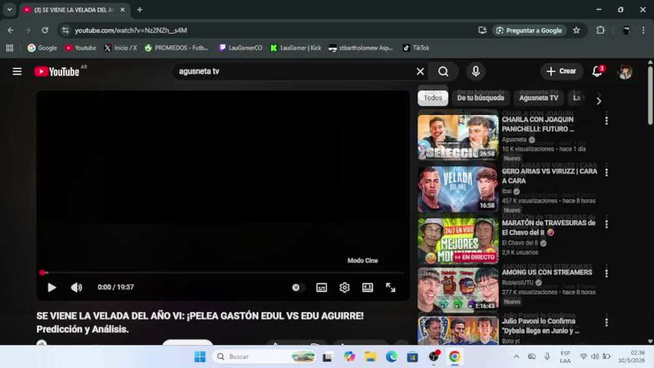Click the magnifier search button

point(443,72)
